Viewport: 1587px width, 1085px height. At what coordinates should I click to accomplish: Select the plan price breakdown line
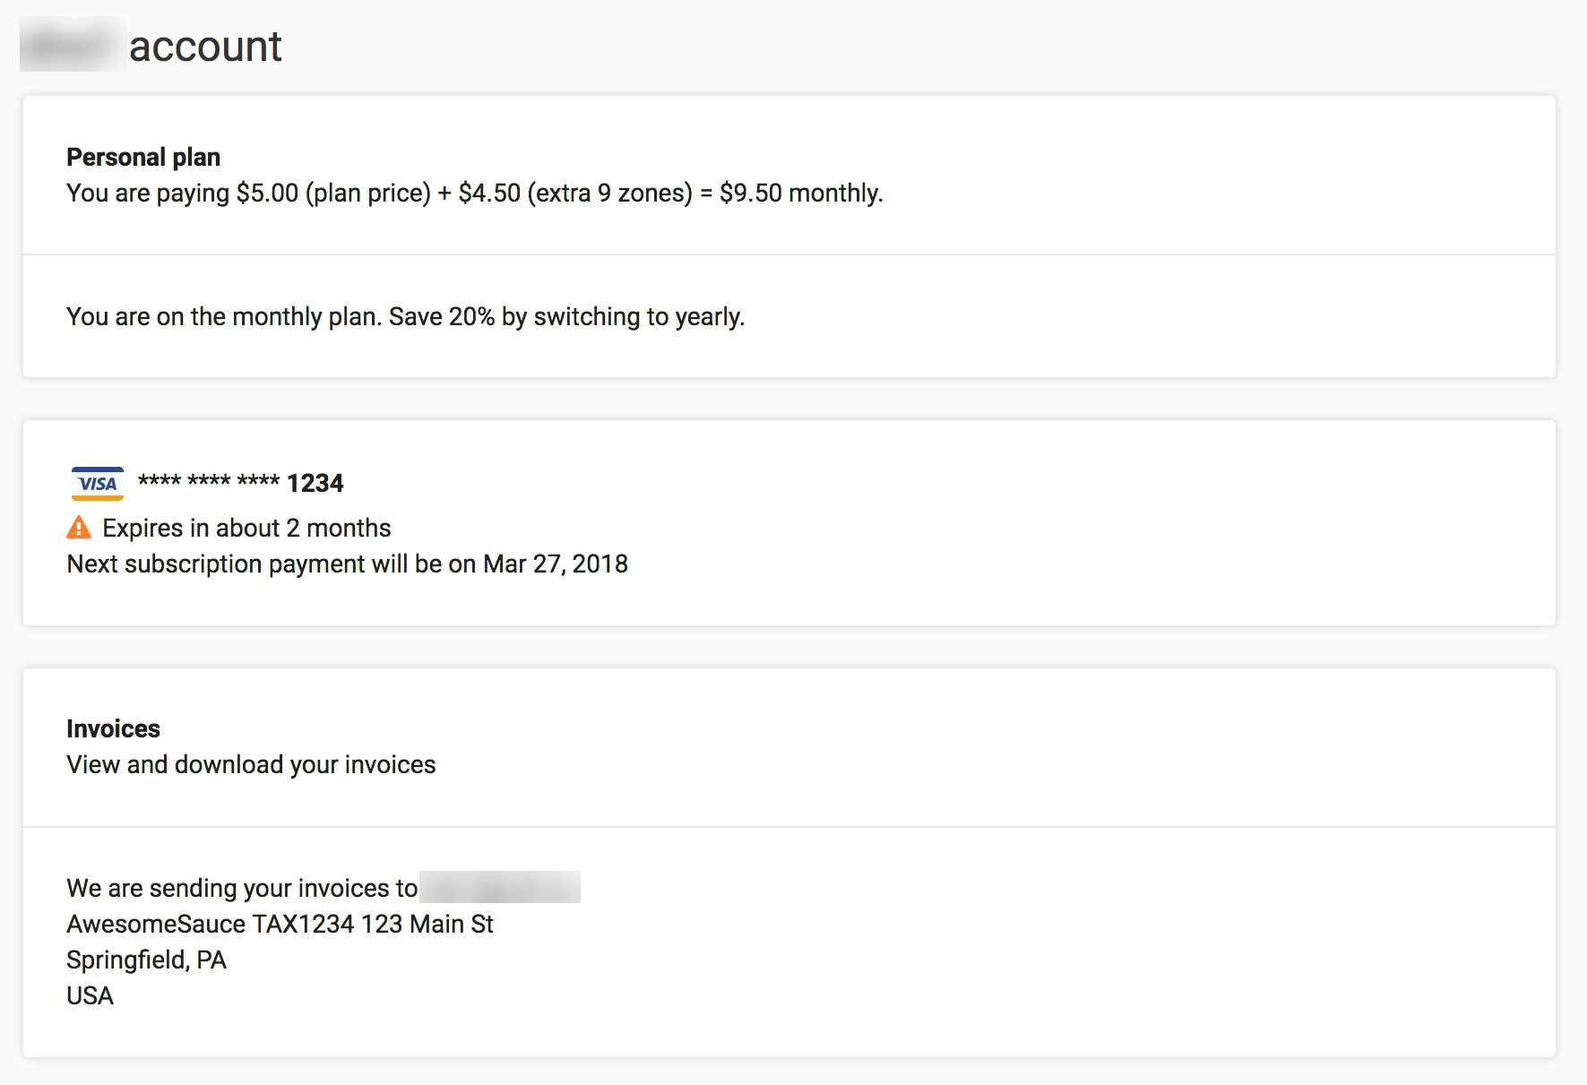tap(475, 193)
